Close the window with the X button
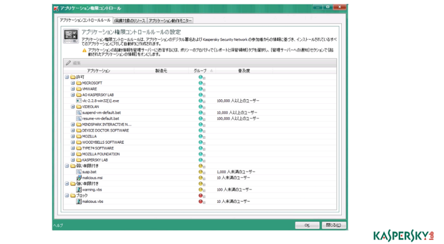The width and height of the screenshot is (444, 244). 340,7
